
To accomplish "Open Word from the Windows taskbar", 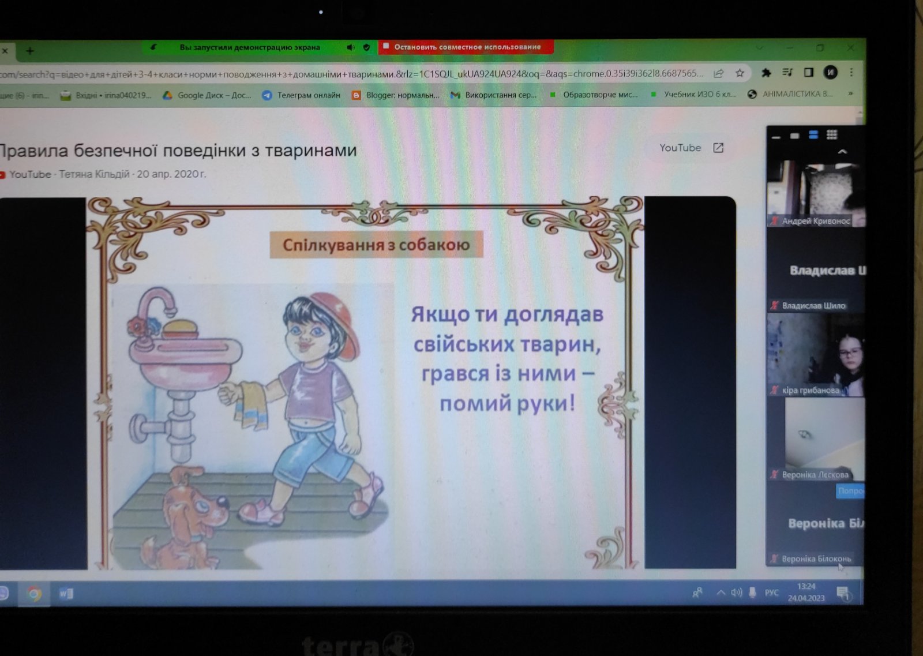I will 65,594.
